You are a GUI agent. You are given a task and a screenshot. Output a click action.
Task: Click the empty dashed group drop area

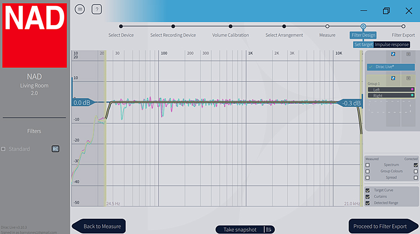coord(390,107)
